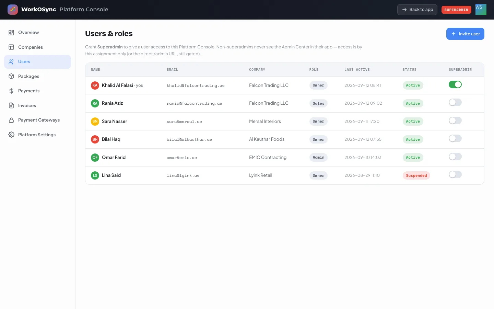Click the Back to app button
Screen dimensions: 494x309
point(417,10)
